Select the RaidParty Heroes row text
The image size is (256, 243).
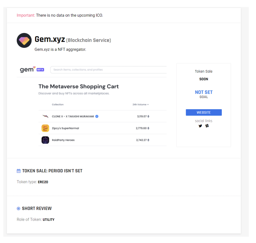[63, 140]
